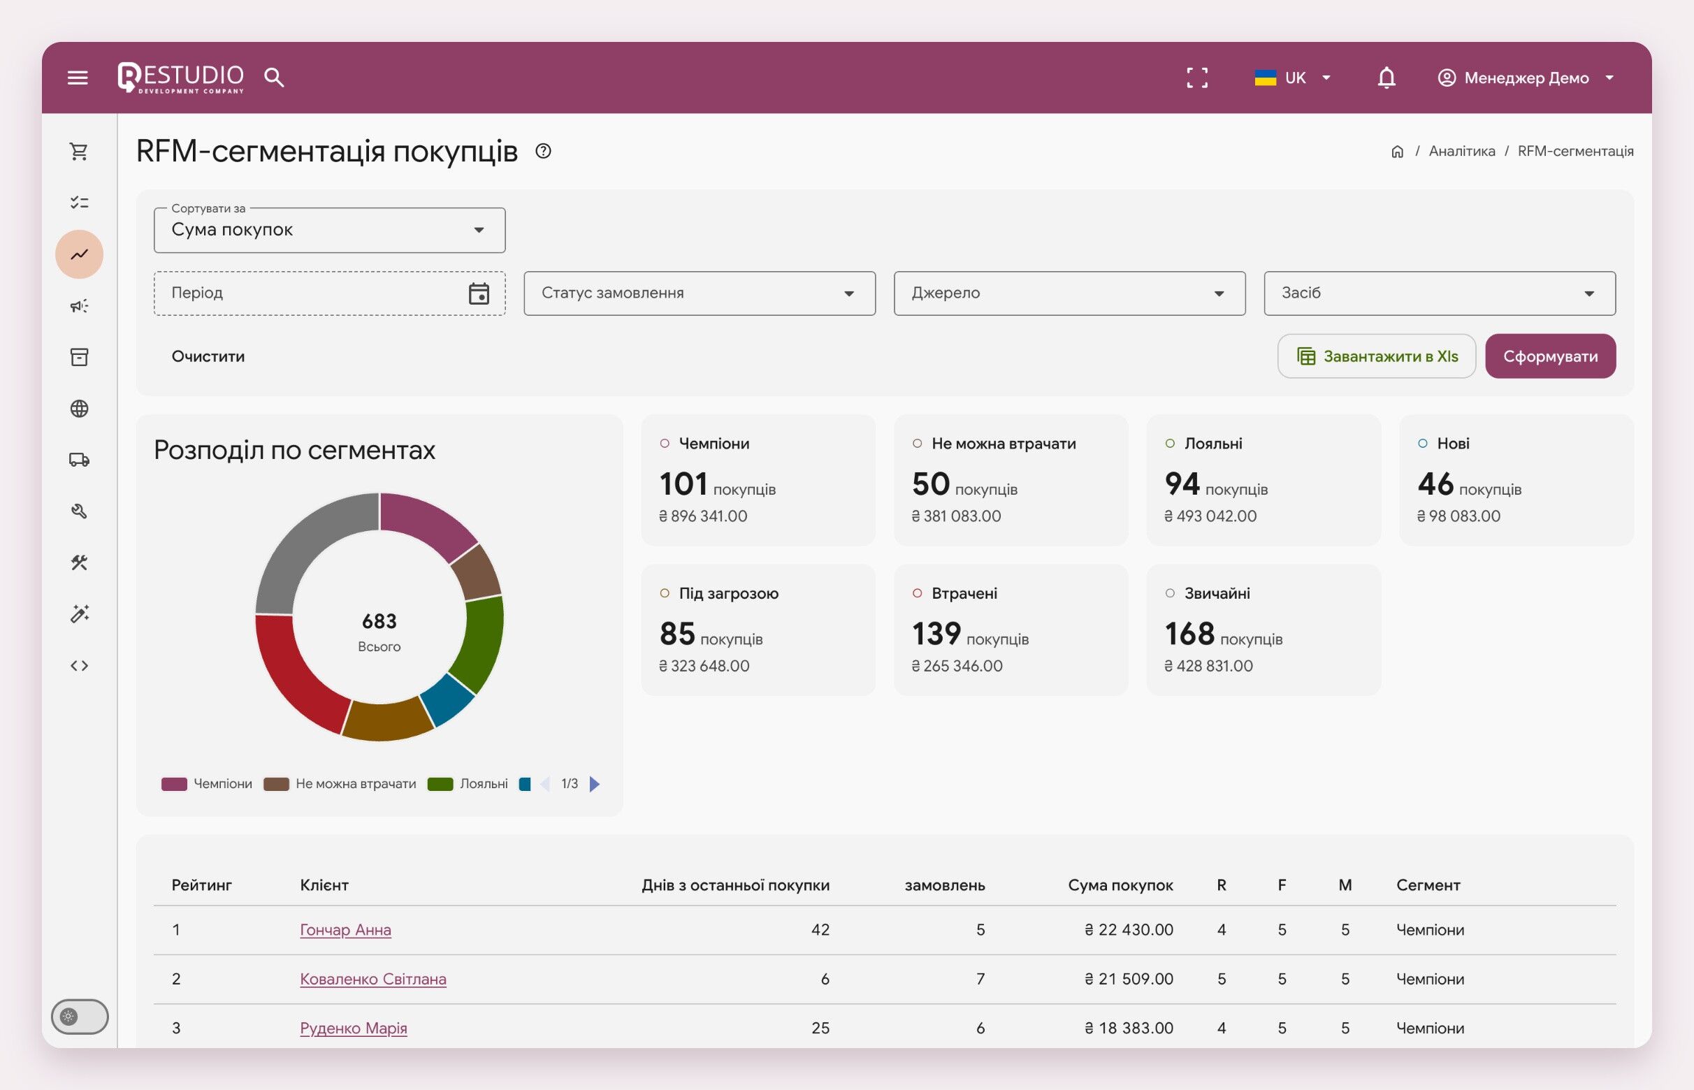This screenshot has width=1694, height=1090.
Task: Click the 'RFM-сегментація' breadcrumb
Action: (1575, 152)
